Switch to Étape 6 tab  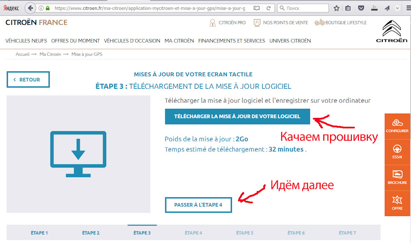(296, 233)
